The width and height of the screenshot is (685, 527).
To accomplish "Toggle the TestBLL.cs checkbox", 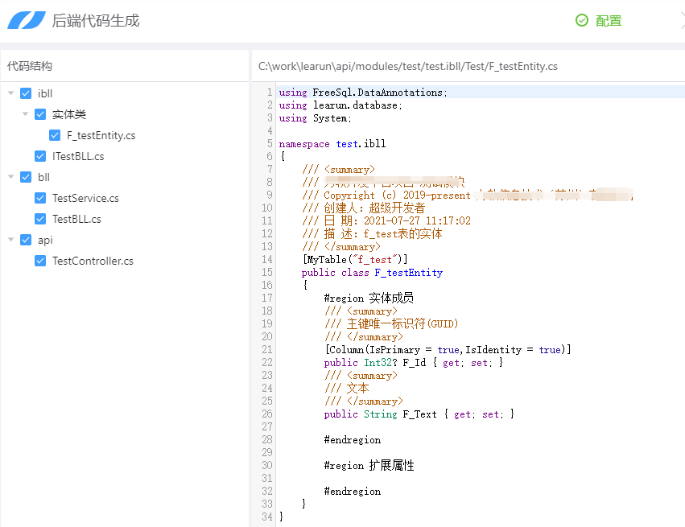I will [x=40, y=219].
